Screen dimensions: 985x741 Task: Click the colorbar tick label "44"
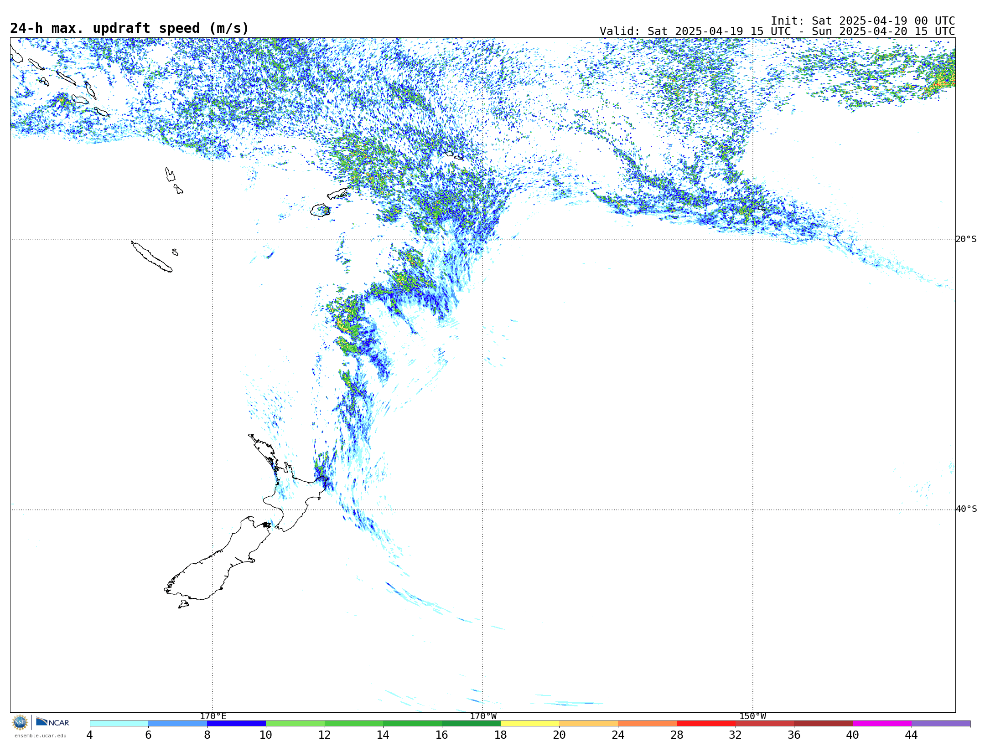point(911,735)
